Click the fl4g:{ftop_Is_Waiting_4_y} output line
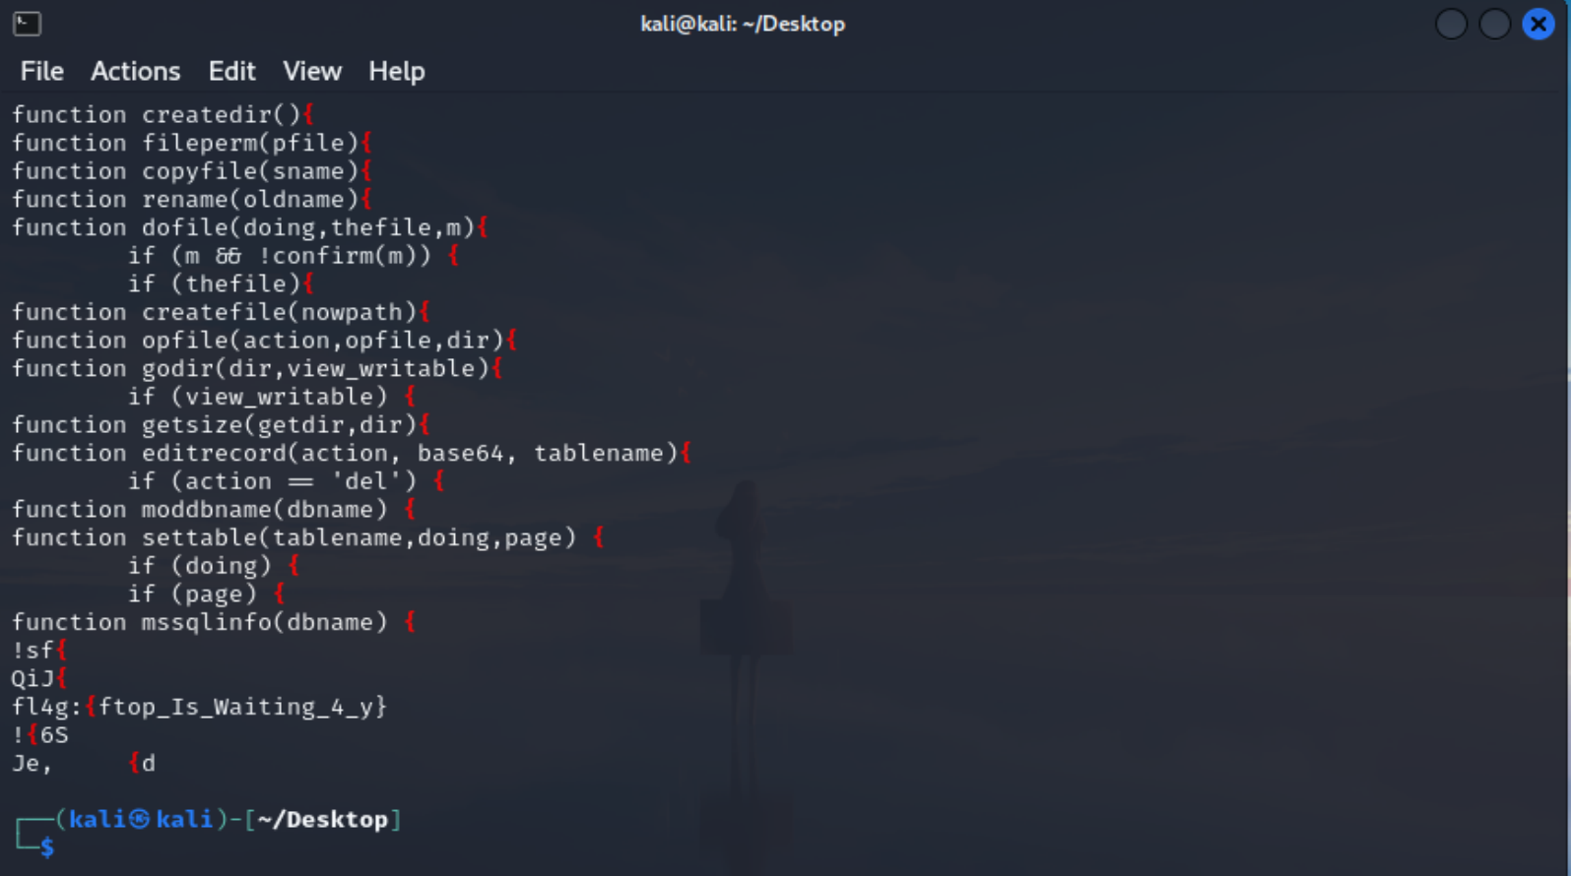 [x=199, y=707]
